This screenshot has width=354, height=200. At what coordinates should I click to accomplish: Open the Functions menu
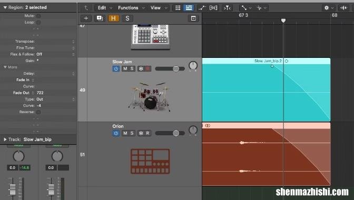(x=128, y=8)
